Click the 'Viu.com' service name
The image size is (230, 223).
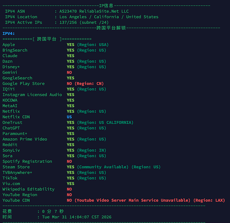pyautogui.click(x=11, y=184)
